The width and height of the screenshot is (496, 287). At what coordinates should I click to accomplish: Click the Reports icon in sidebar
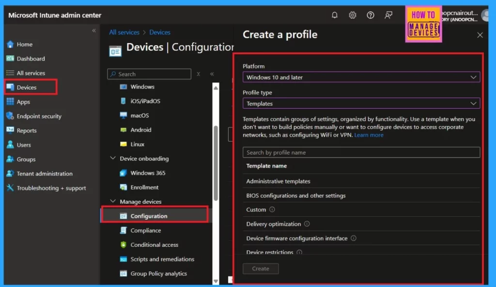pos(10,130)
